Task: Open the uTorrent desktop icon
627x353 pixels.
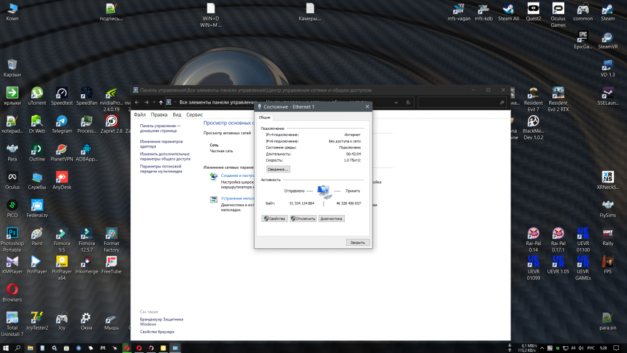Action: 37,93
